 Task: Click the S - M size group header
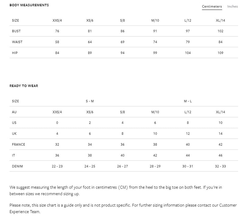pos(90,101)
